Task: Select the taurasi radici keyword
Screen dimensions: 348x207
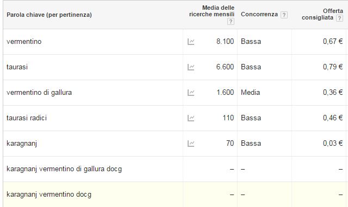Action: click(x=27, y=118)
